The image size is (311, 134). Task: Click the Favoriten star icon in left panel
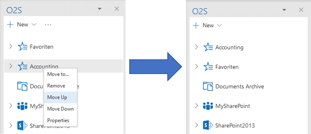22,47
